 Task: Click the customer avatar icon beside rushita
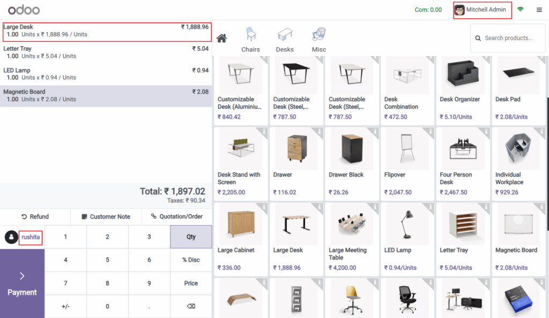(11, 236)
